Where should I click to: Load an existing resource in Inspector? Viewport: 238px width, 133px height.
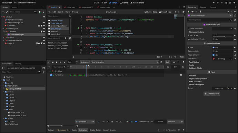[192, 11]
